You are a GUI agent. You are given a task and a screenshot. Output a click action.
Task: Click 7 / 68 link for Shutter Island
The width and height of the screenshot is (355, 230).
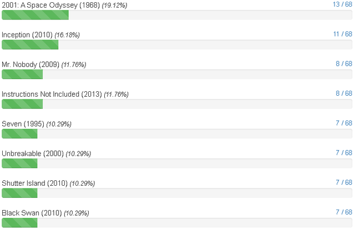[344, 182]
